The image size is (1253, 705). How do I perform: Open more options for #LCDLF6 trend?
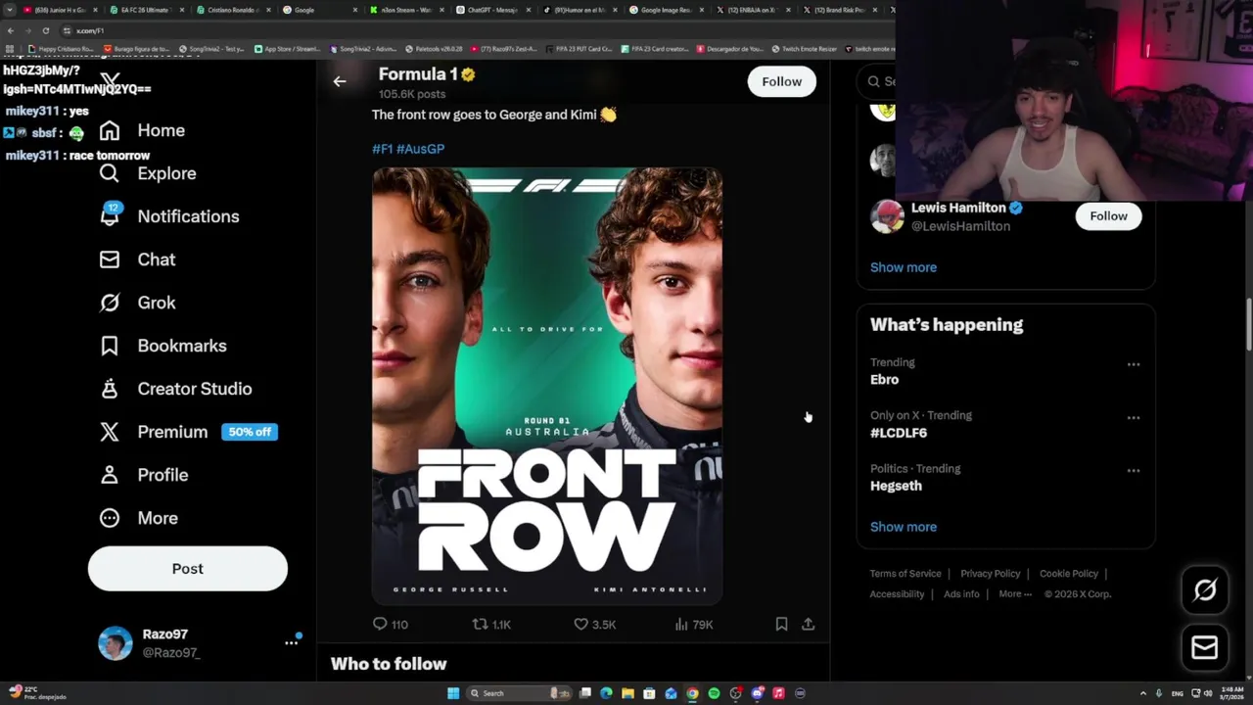click(x=1134, y=418)
